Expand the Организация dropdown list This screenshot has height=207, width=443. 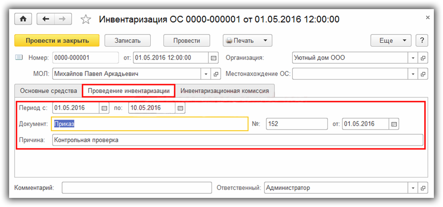click(413, 58)
